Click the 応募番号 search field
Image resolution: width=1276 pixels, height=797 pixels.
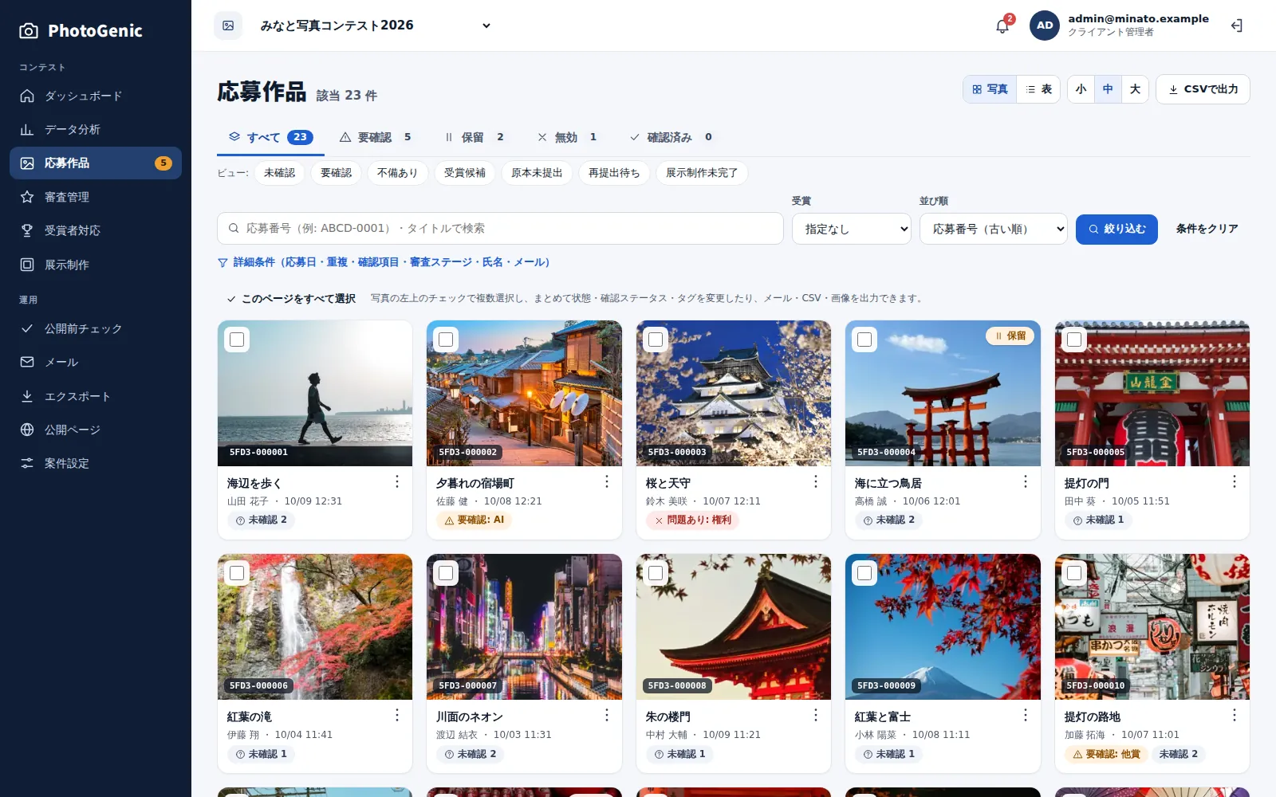pyautogui.click(x=500, y=229)
